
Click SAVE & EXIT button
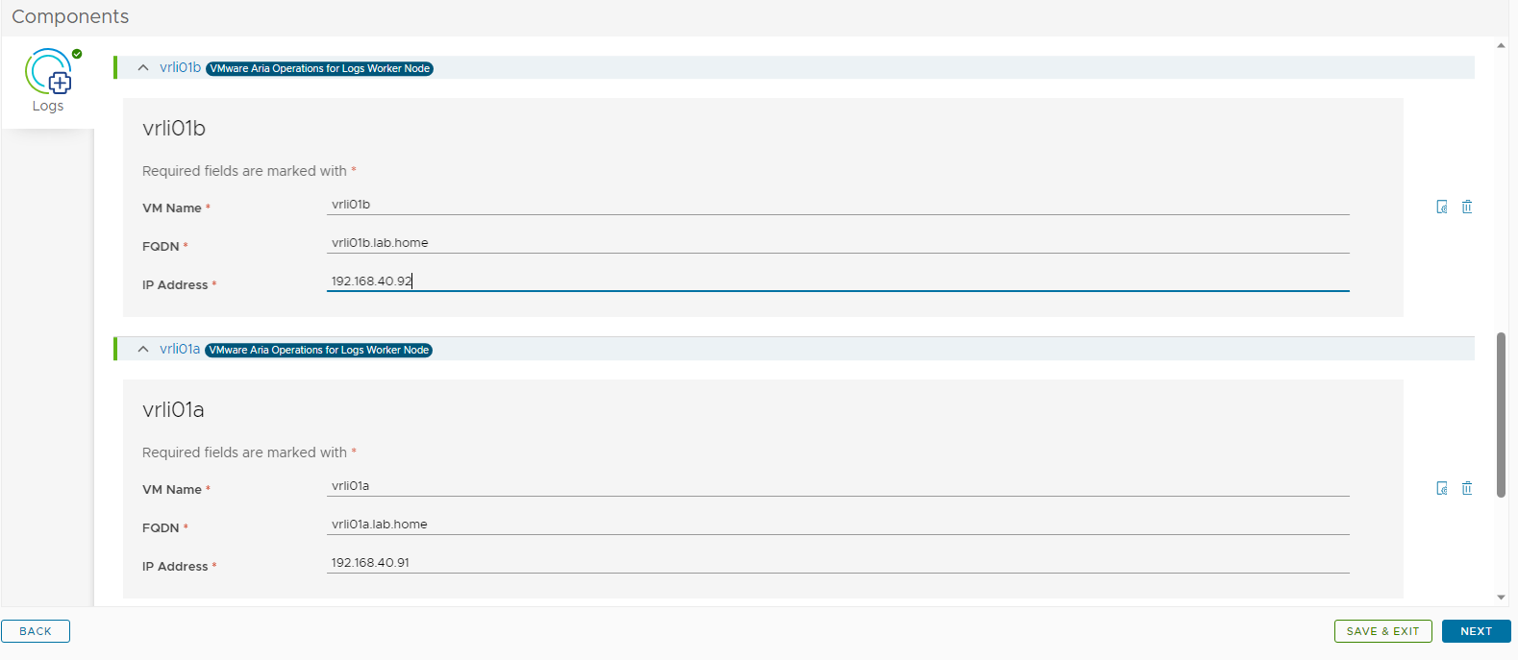coord(1382,631)
